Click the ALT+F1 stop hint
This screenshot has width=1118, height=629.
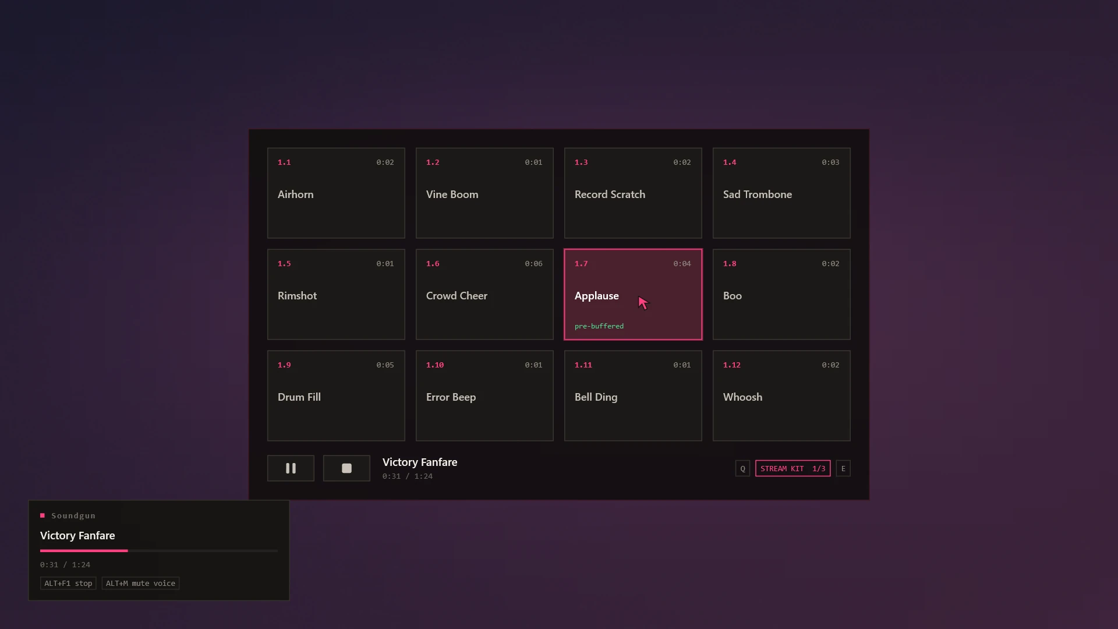pos(68,583)
